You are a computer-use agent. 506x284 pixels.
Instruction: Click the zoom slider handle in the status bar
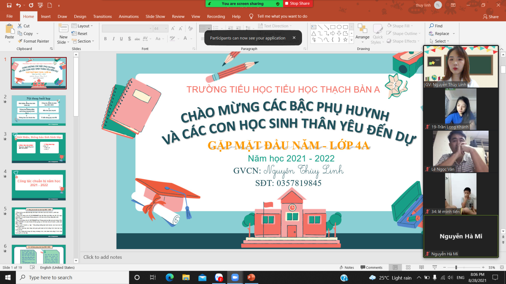(x=456, y=267)
